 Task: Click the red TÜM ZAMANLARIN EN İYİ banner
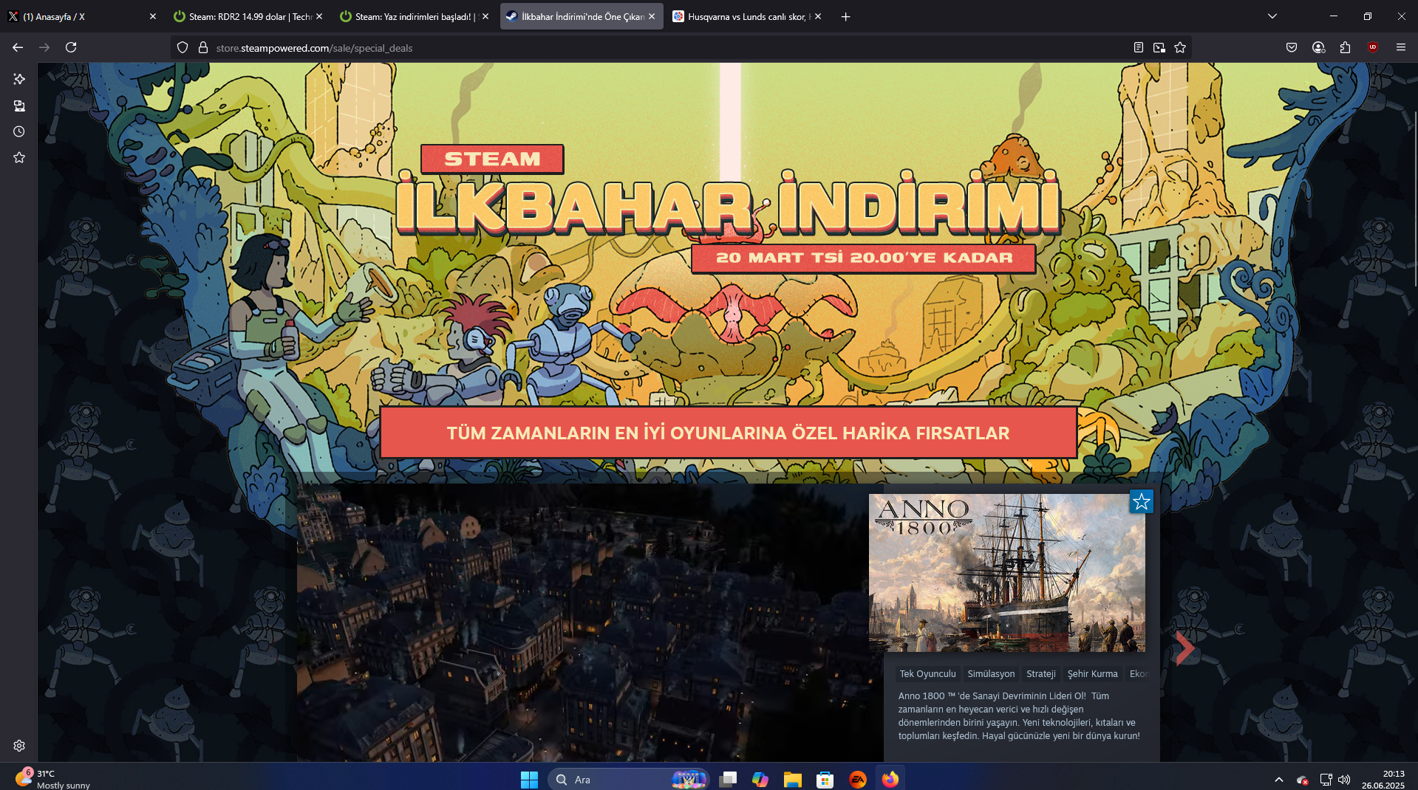click(x=728, y=433)
